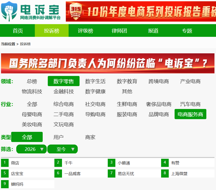
Task: Filter industry by 奢侈品电商
Action: pos(159,104)
